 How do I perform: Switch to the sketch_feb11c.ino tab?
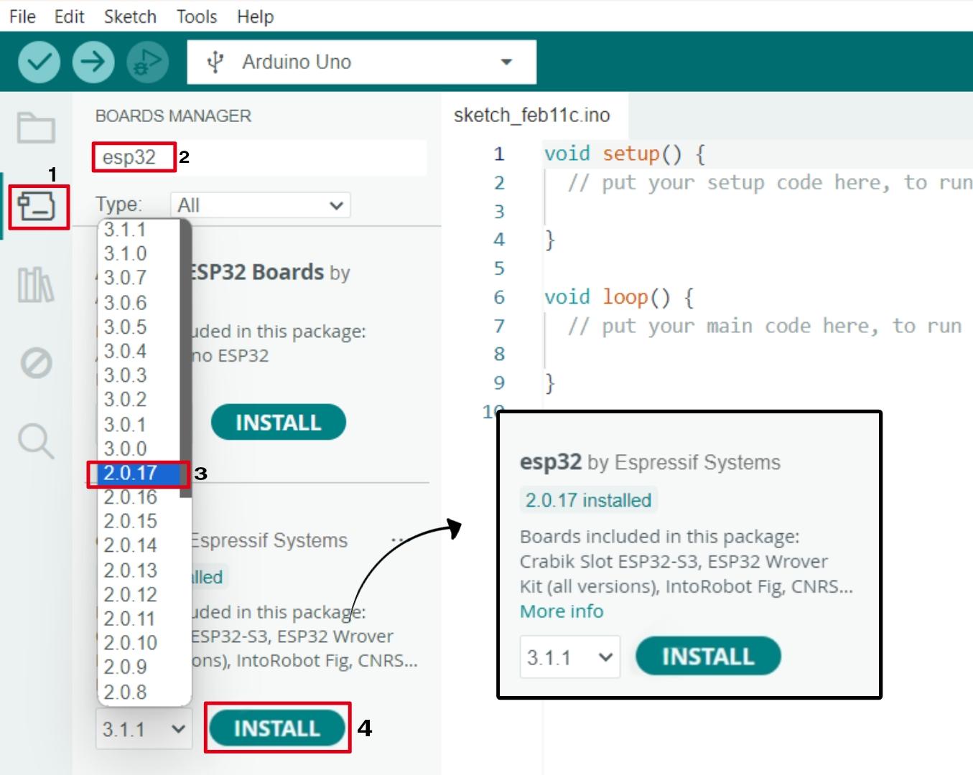point(532,115)
